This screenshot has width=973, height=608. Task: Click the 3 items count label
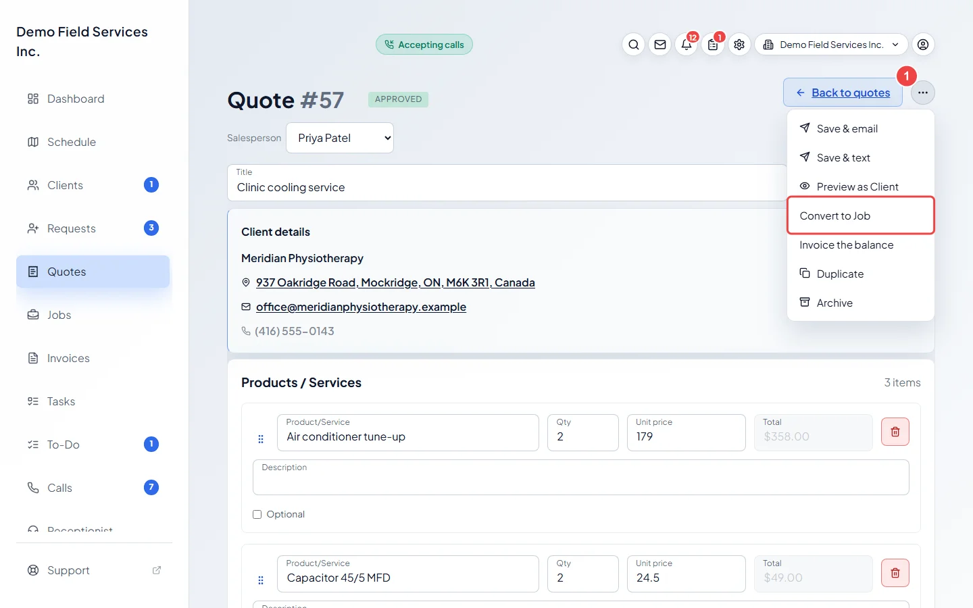pos(903,382)
